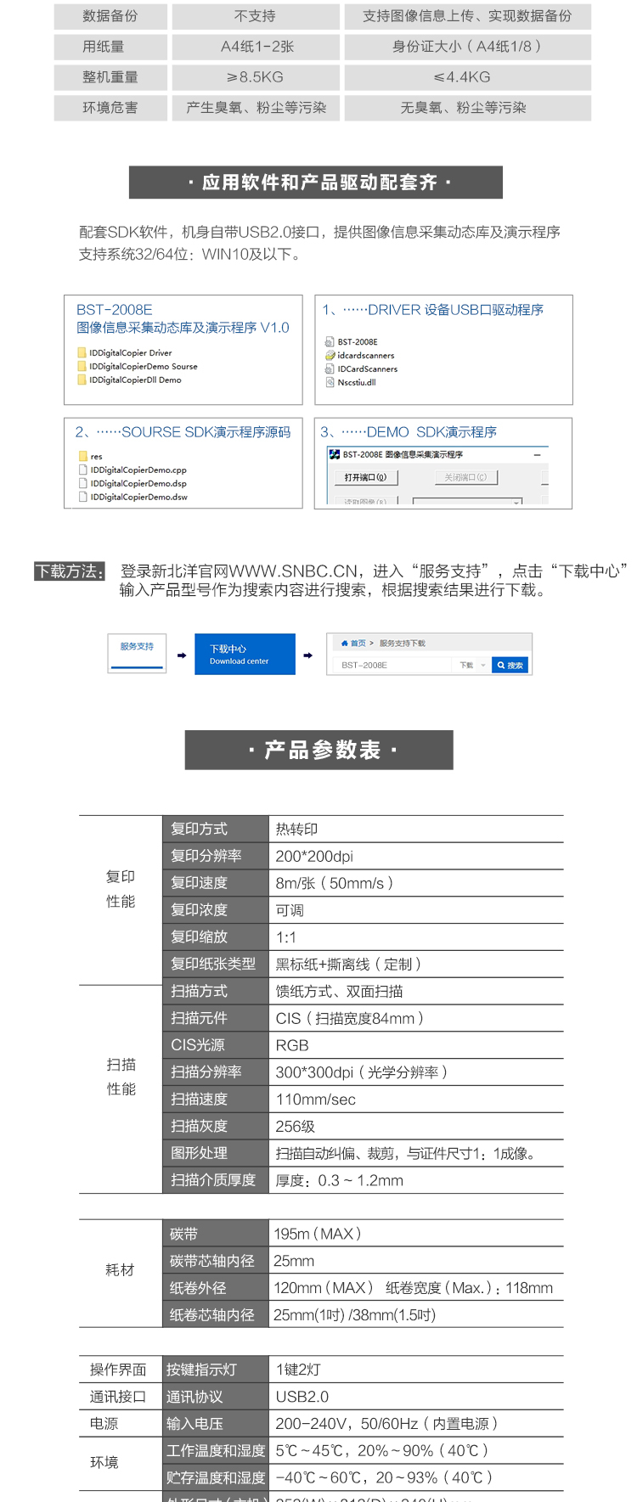Select the IDDigitalCopierDemo.cpp file
637x1502 pixels.
tap(138, 470)
